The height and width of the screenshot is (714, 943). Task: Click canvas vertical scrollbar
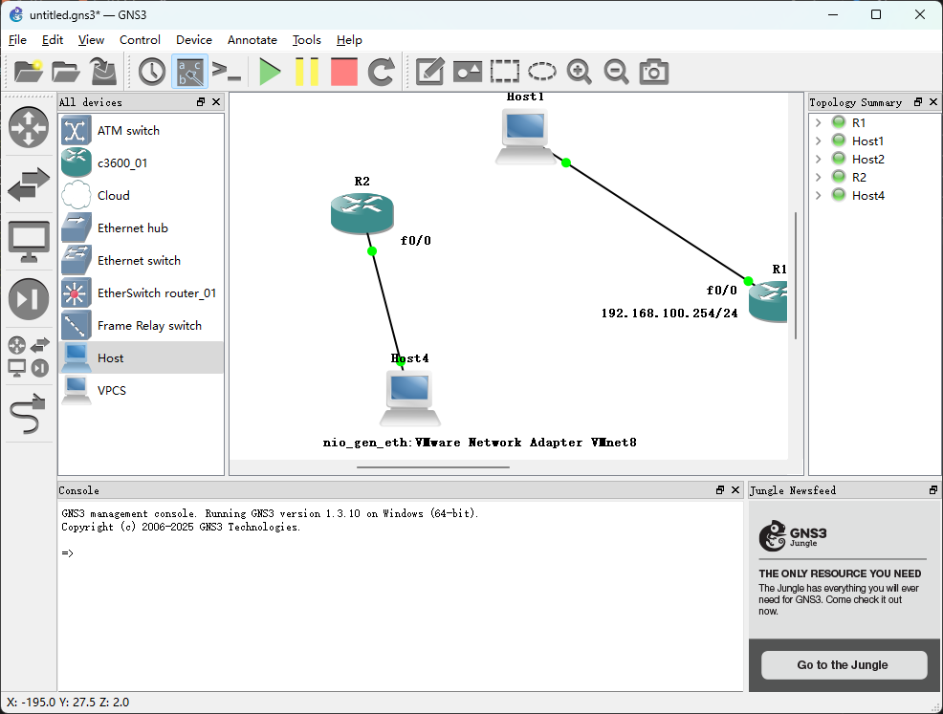click(795, 275)
